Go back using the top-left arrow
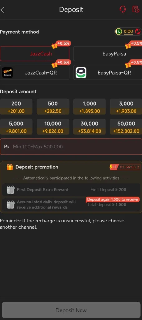Viewport: 142px width, 320px height. coord(2,10)
